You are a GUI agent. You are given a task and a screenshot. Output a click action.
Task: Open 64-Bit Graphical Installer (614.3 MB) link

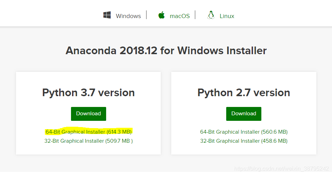pos(88,132)
